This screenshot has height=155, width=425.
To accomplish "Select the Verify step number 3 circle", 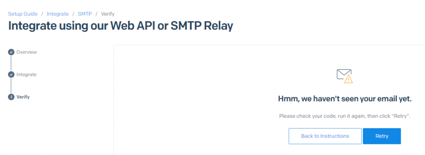I will 11,97.
